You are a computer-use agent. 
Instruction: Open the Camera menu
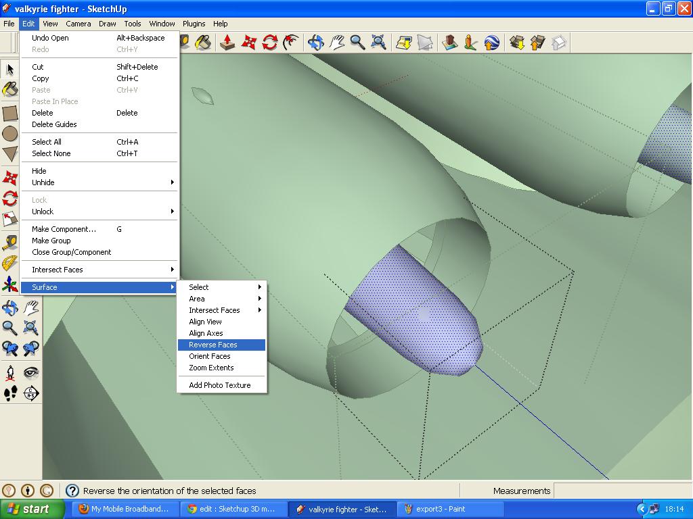79,24
